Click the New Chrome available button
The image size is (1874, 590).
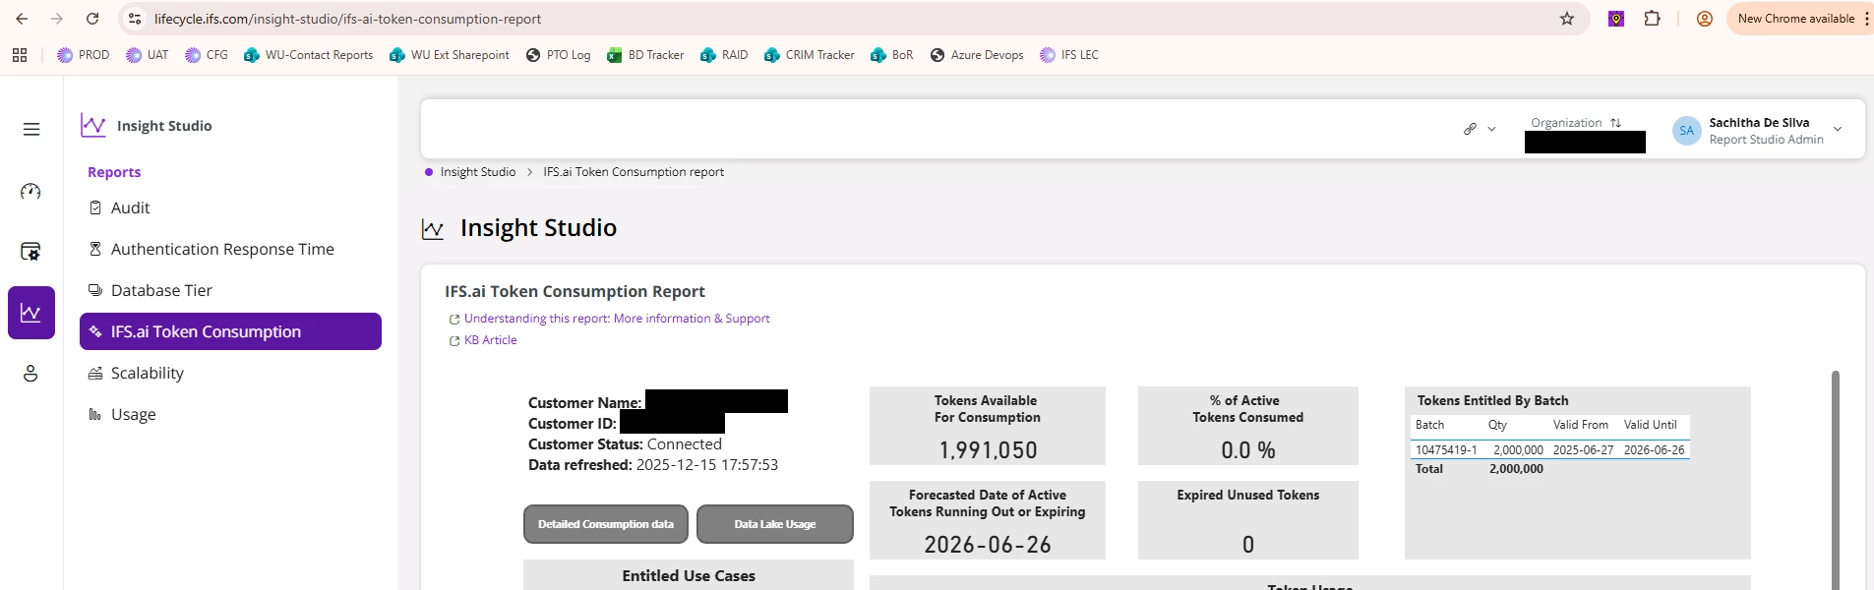coord(1795,19)
